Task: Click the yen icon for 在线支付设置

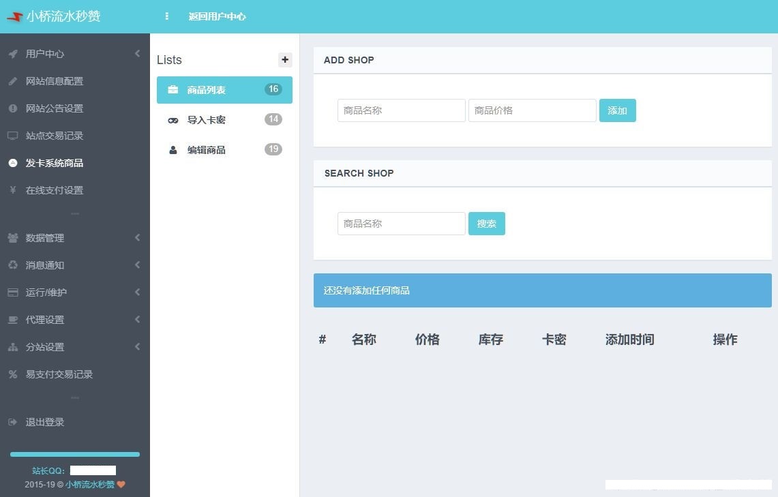Action: [x=13, y=190]
